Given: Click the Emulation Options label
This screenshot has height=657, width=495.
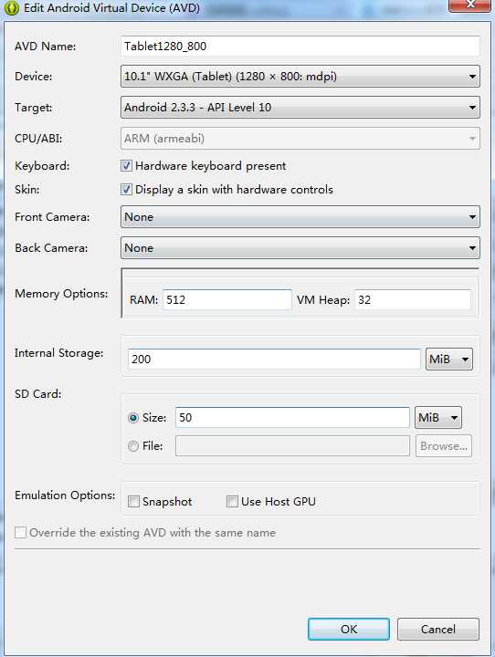Looking at the screenshot, I should 65,495.
